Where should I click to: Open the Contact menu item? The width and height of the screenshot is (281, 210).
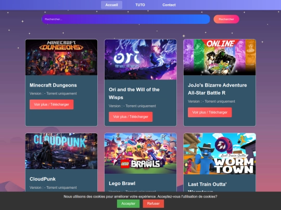point(169,5)
